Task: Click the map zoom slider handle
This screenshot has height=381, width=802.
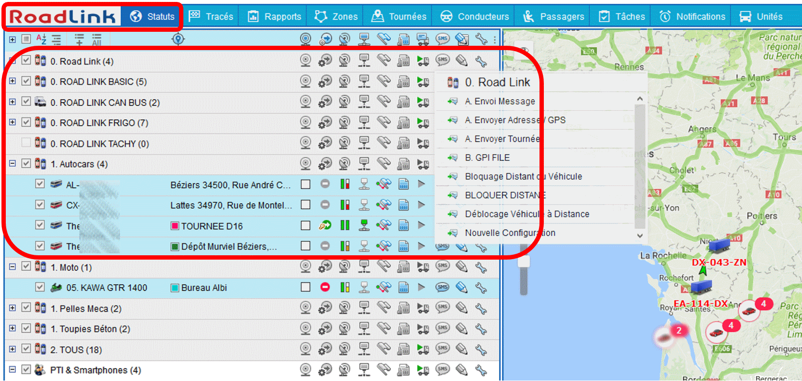Action: 524,261
